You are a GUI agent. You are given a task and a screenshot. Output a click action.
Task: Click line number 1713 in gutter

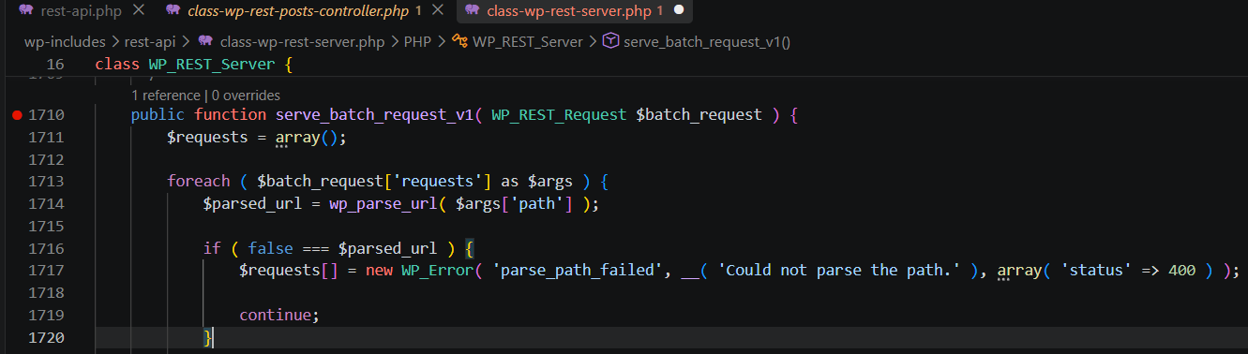(46, 181)
